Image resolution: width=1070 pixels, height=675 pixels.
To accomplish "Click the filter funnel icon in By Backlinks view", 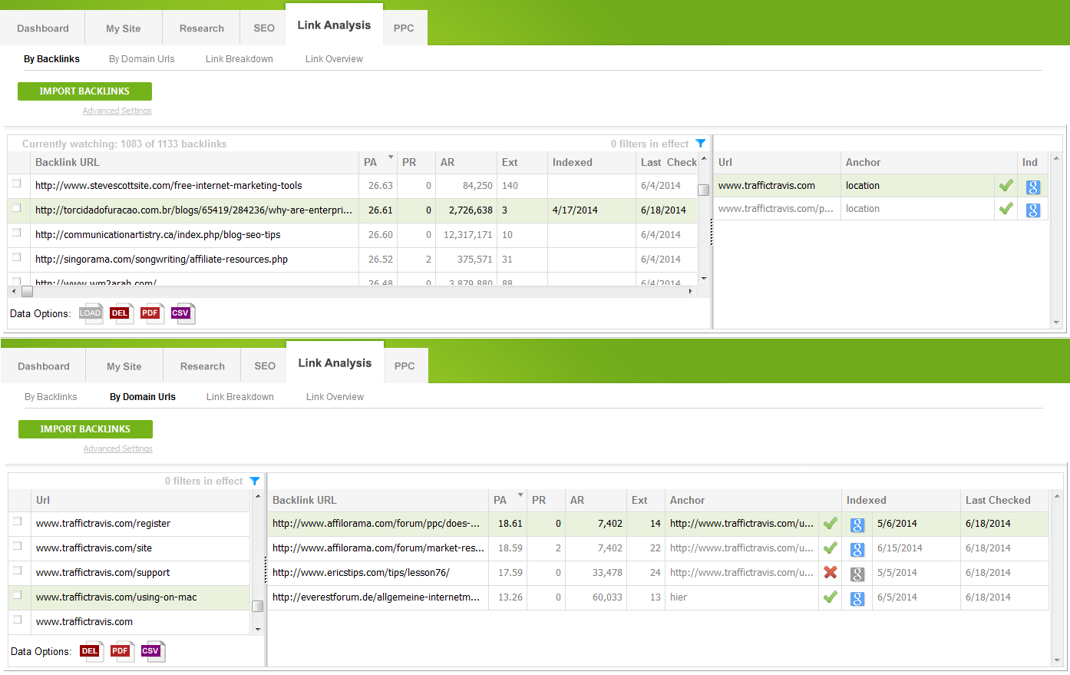I will point(701,144).
